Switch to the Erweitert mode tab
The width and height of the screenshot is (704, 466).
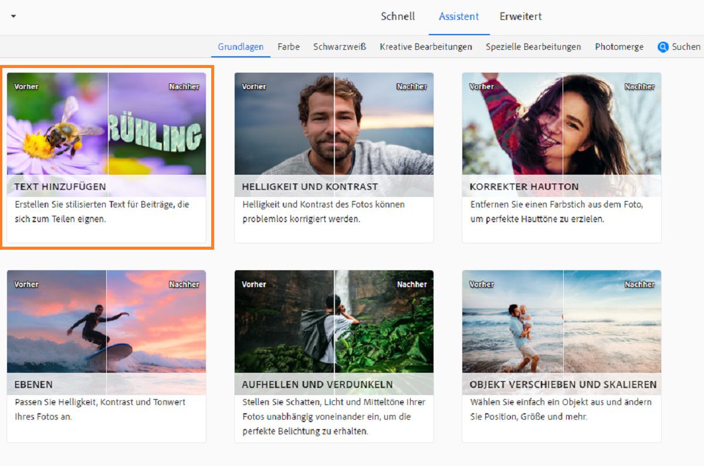tap(520, 16)
